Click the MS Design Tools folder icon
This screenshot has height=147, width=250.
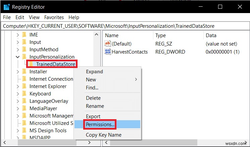(24, 131)
